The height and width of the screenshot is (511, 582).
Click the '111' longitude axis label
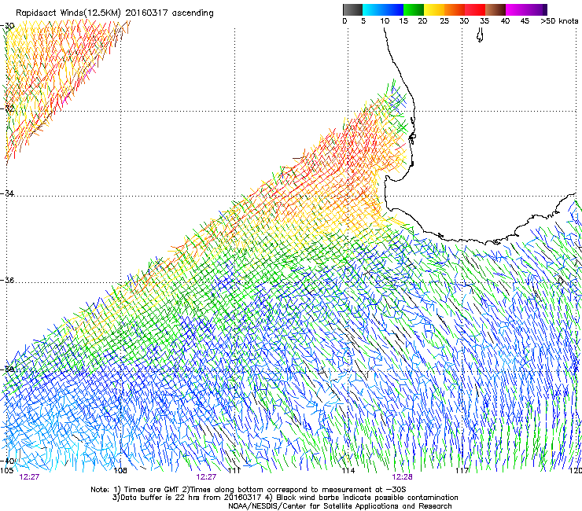point(234,471)
